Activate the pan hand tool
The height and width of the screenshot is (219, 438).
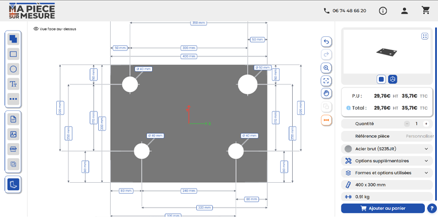[326, 94]
